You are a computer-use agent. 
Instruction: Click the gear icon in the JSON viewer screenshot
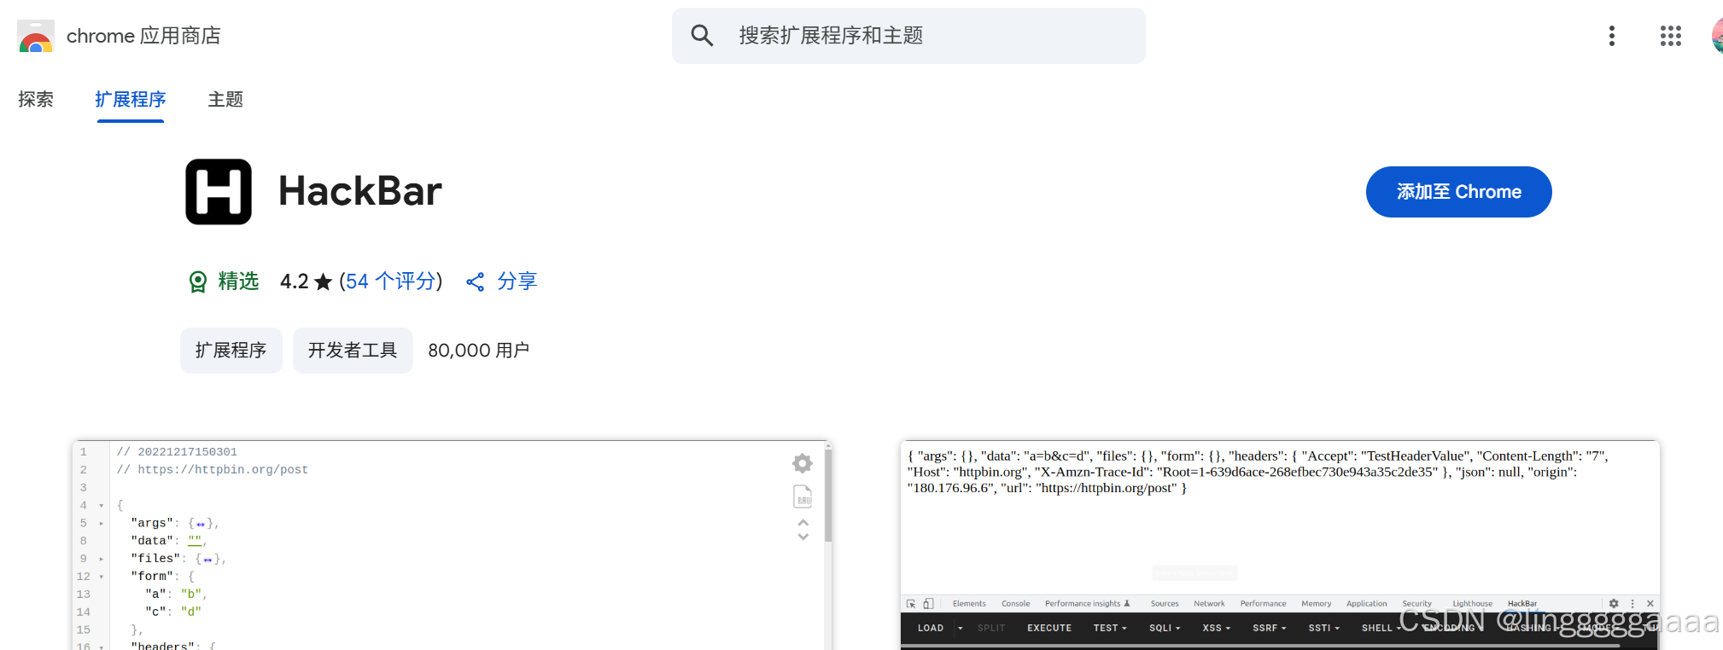point(803,463)
